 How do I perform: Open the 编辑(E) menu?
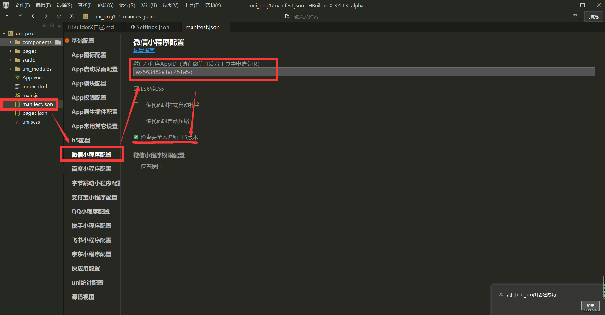pos(43,5)
